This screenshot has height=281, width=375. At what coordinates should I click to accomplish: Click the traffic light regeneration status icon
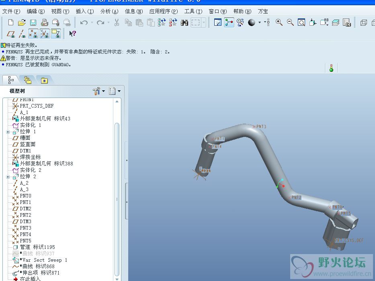[x=331, y=68]
